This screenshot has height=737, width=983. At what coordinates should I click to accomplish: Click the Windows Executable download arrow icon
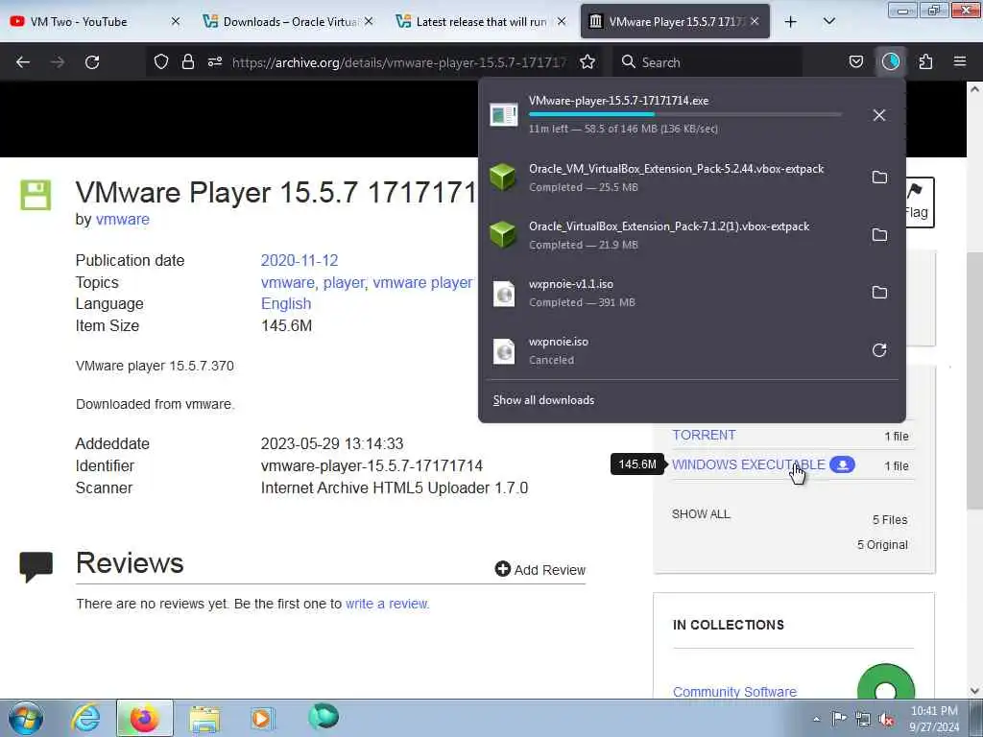(842, 465)
